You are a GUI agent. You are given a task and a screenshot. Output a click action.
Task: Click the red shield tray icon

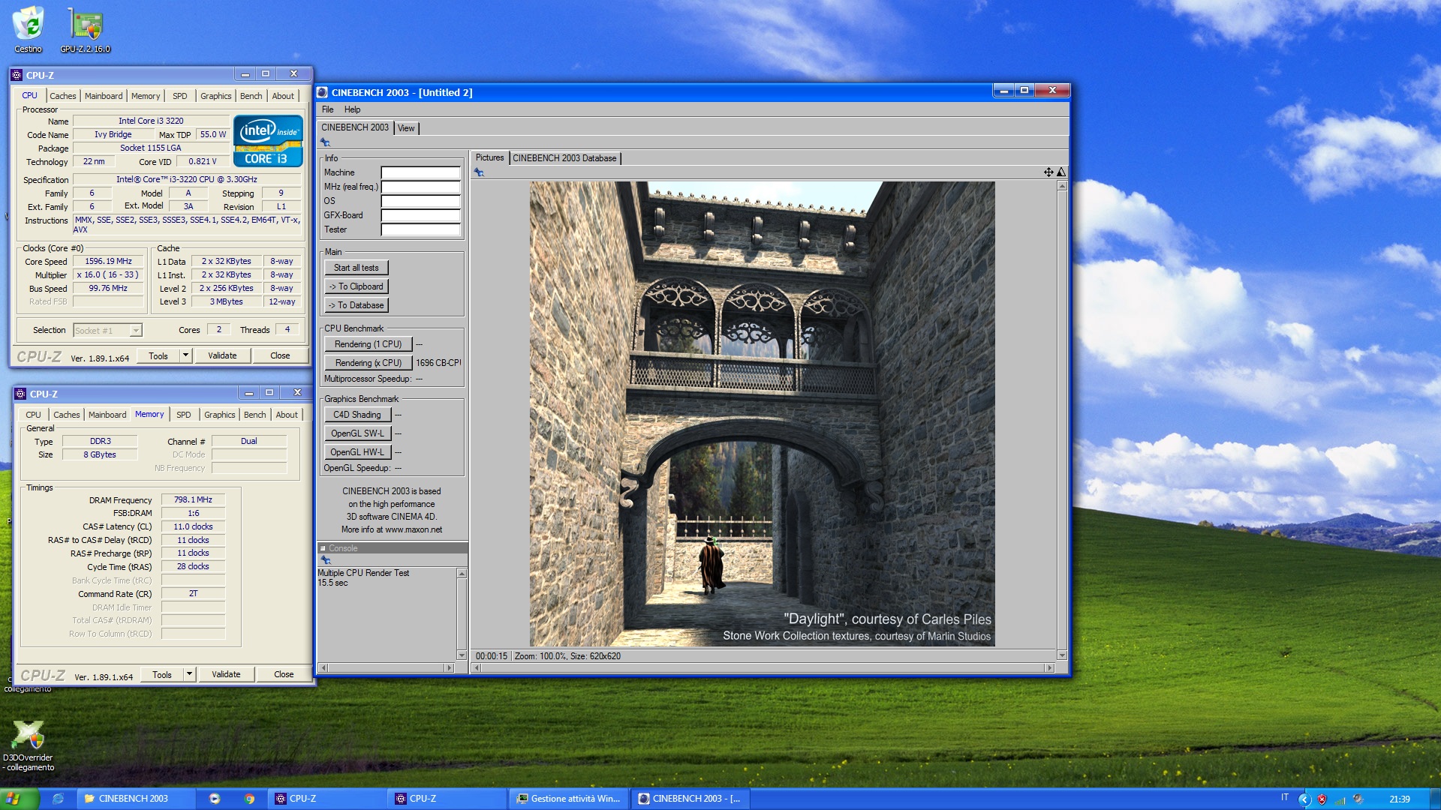[1322, 799]
